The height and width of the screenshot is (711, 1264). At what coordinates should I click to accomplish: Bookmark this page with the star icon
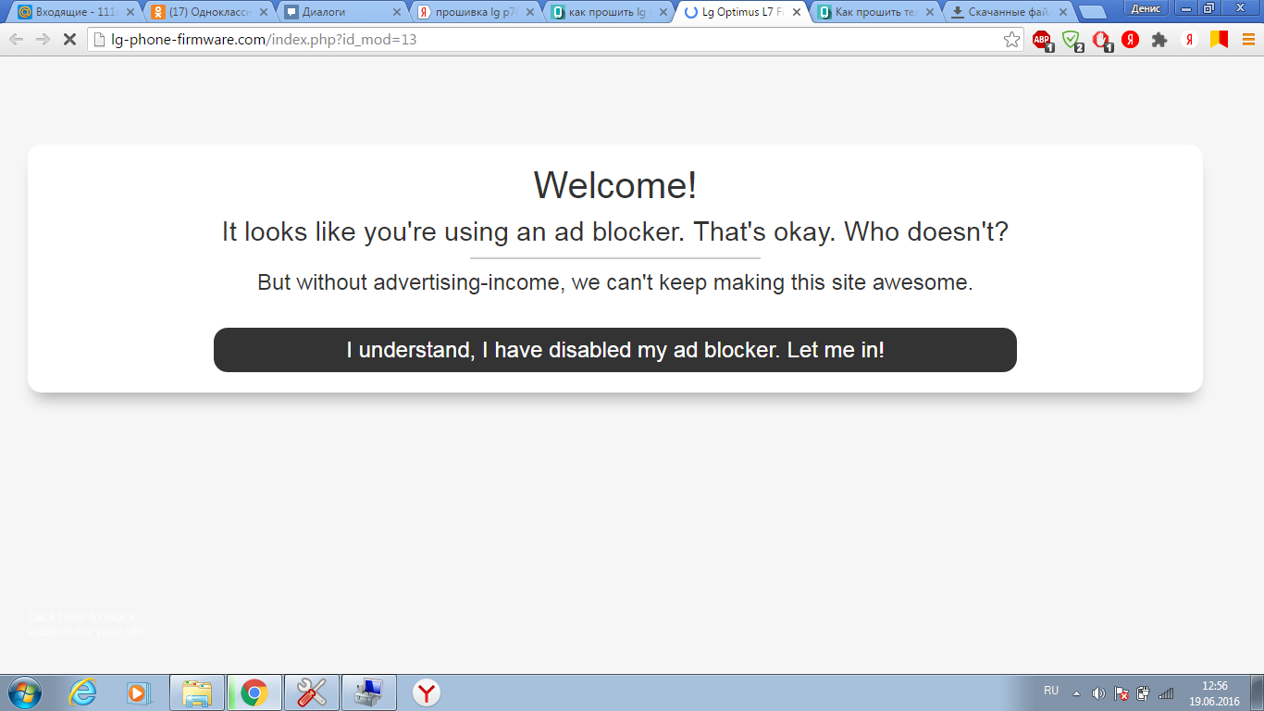[x=1012, y=40]
